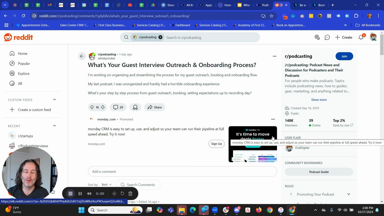Viewport: 384px width, 216px height.
Task: Collapse the Custom Feeds section
Action: tap(54, 100)
